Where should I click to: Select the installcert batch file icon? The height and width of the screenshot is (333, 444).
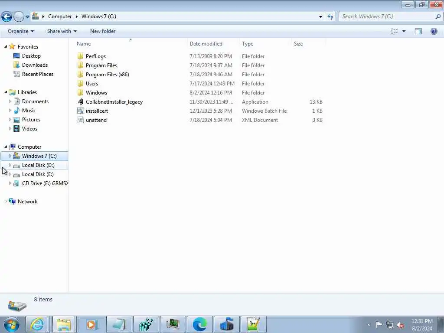81,111
